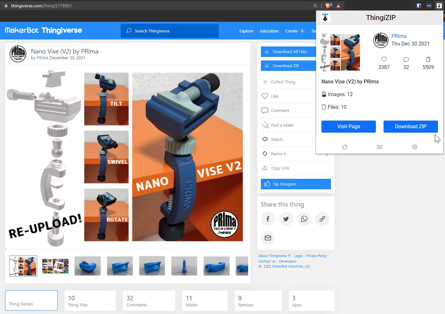Open ThingiZIP settings gear icon
Viewport: 445px width, 314px height.
tap(415, 147)
